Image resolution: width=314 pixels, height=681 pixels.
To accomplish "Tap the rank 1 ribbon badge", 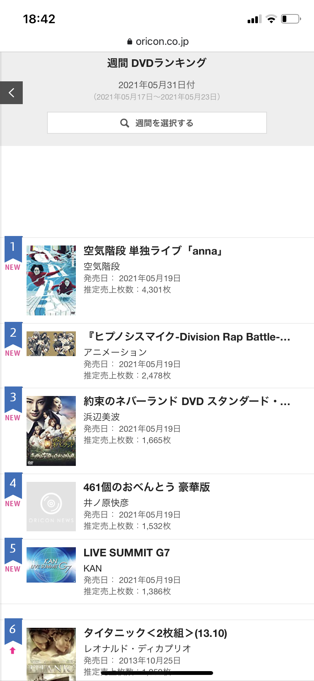I will coord(13,250).
